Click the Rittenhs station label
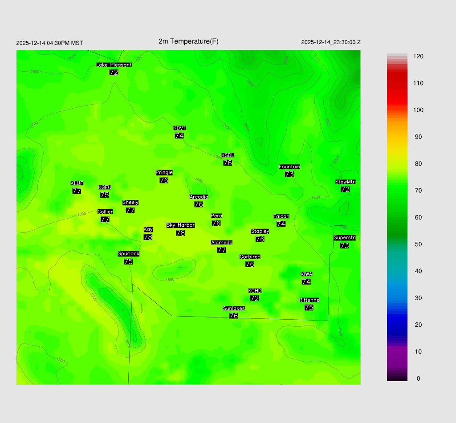Image resolution: width=456 pixels, height=423 pixels. 309,300
